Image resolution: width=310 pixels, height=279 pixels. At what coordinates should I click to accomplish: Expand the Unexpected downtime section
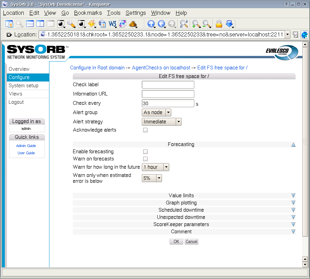pos(294,217)
